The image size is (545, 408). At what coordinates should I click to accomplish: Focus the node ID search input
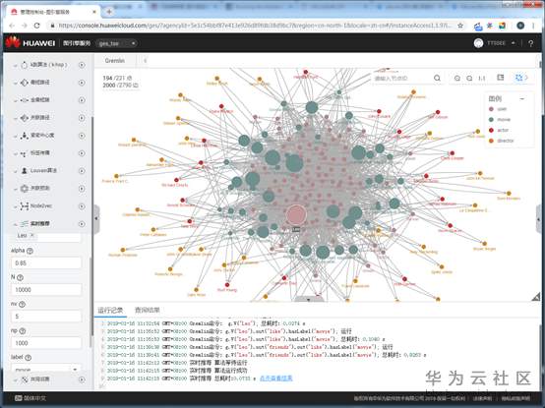pos(402,78)
